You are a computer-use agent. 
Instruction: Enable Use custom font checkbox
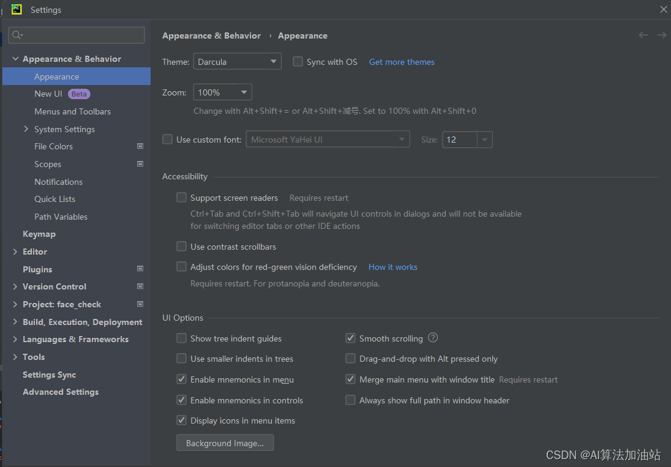click(167, 139)
